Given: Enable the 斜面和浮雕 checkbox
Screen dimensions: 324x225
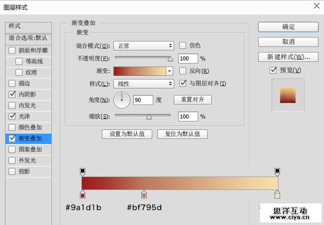Looking at the screenshot, I should 12,50.
